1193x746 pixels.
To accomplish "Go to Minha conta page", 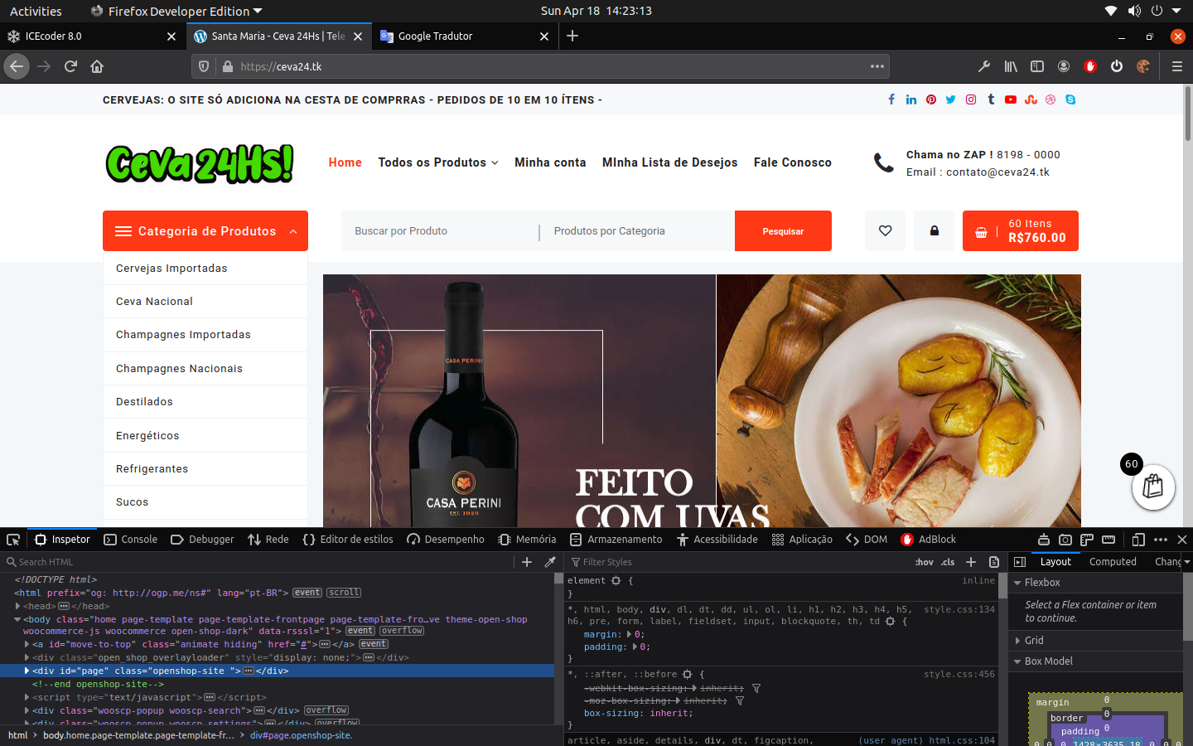I will pyautogui.click(x=550, y=162).
